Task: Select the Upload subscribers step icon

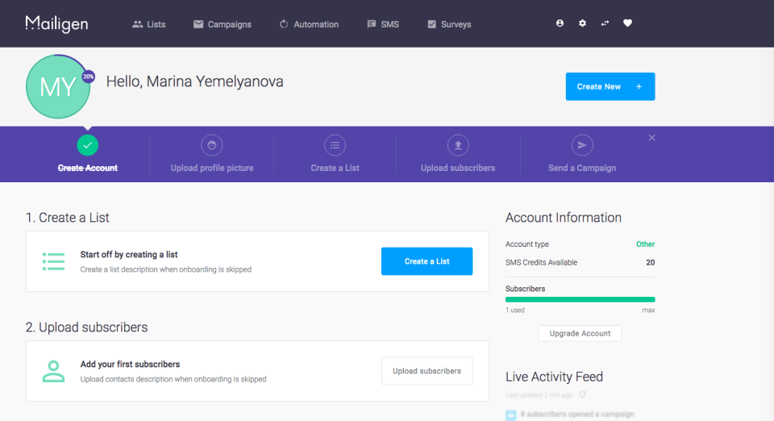Action: coord(458,145)
